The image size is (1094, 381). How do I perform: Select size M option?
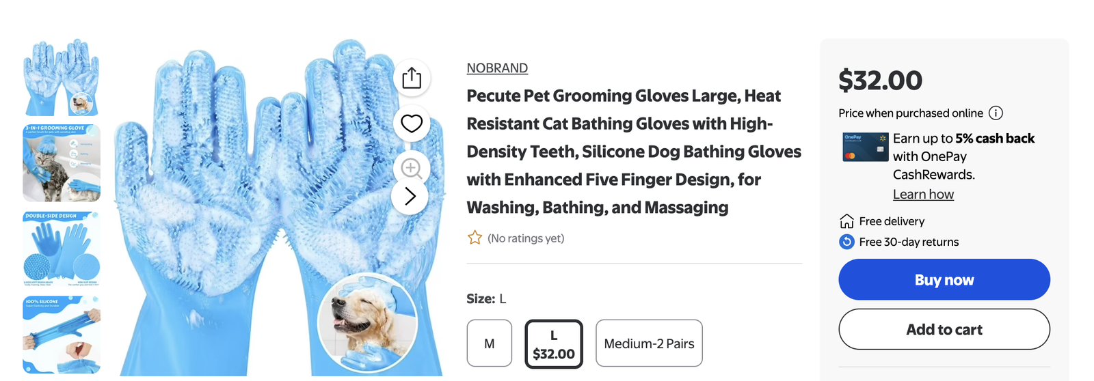490,343
